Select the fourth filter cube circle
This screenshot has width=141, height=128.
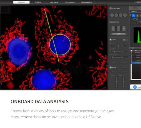tap(125, 15)
